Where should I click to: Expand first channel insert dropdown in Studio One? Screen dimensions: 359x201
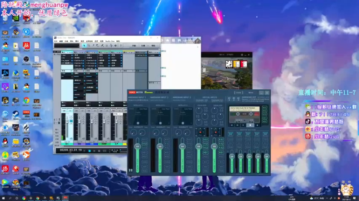(67, 52)
